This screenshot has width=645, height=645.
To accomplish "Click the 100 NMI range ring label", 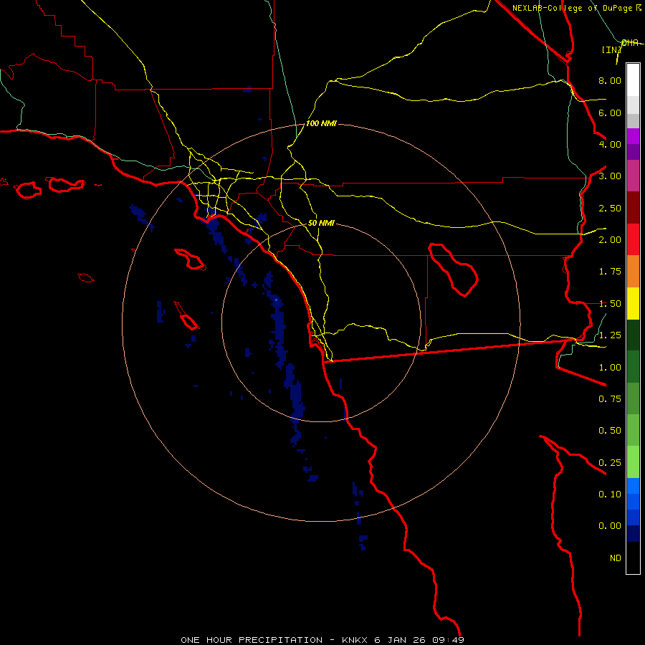I will (x=321, y=123).
